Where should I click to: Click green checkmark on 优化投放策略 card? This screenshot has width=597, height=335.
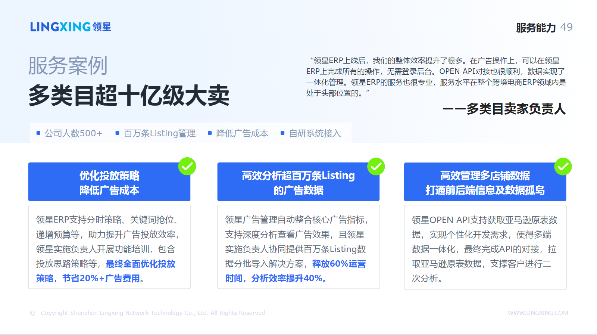tap(187, 166)
